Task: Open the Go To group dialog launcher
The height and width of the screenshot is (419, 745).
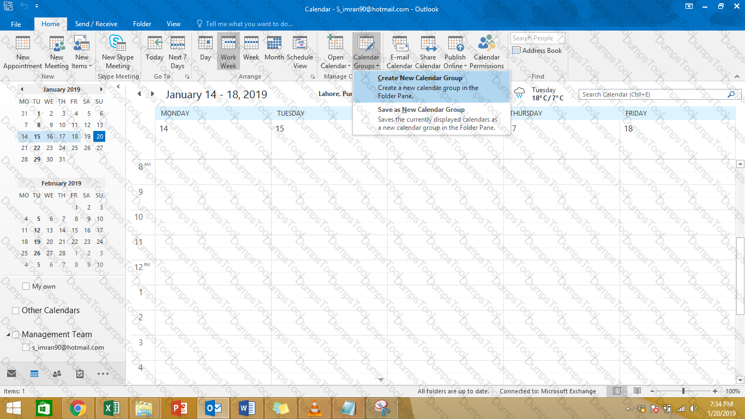Action: click(x=188, y=77)
